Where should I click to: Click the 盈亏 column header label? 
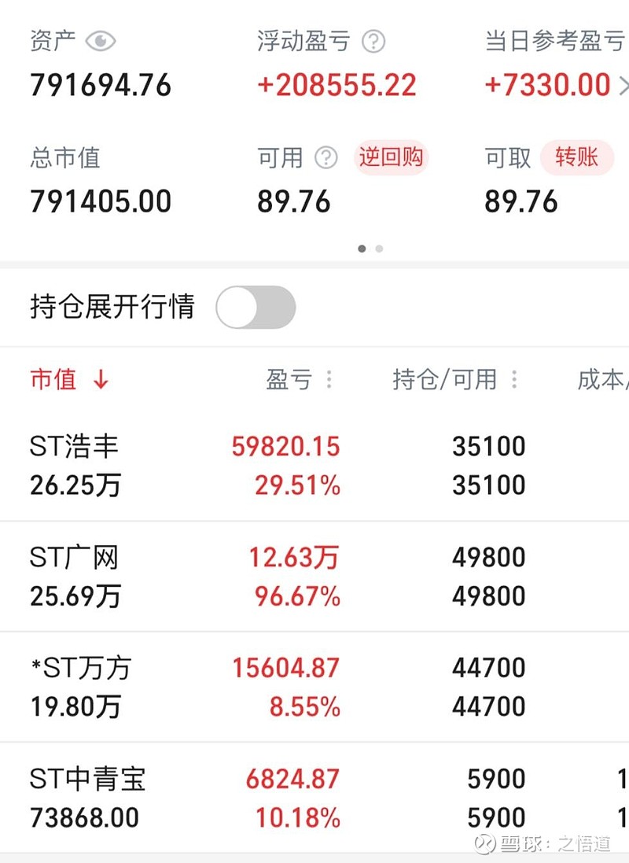coord(289,380)
